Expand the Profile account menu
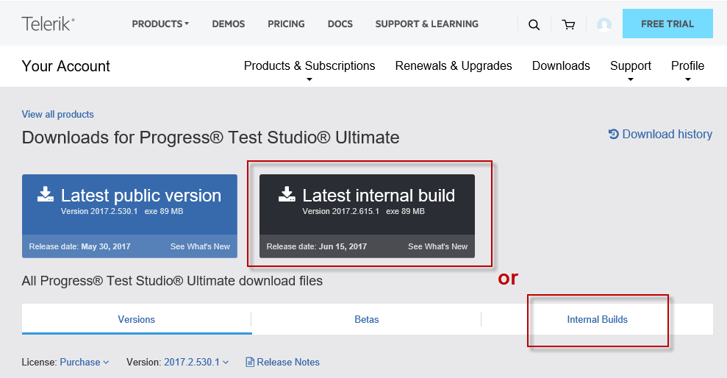The width and height of the screenshot is (727, 378). pos(687,66)
